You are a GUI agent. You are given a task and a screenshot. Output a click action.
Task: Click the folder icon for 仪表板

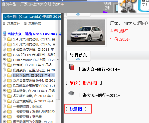(x=9, y=65)
